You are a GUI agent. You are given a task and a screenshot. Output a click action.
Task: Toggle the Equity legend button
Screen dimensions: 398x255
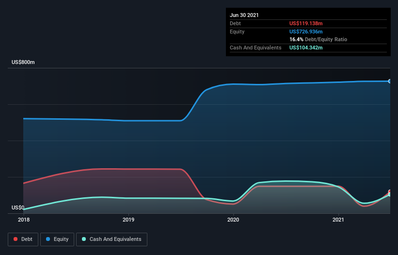click(57, 239)
